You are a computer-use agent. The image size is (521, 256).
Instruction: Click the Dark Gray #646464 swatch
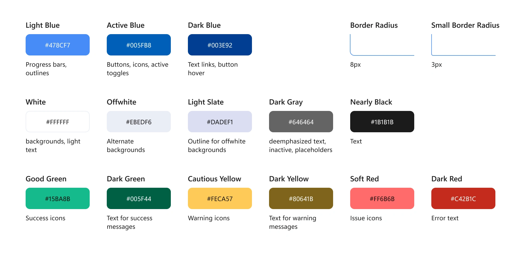tap(301, 122)
